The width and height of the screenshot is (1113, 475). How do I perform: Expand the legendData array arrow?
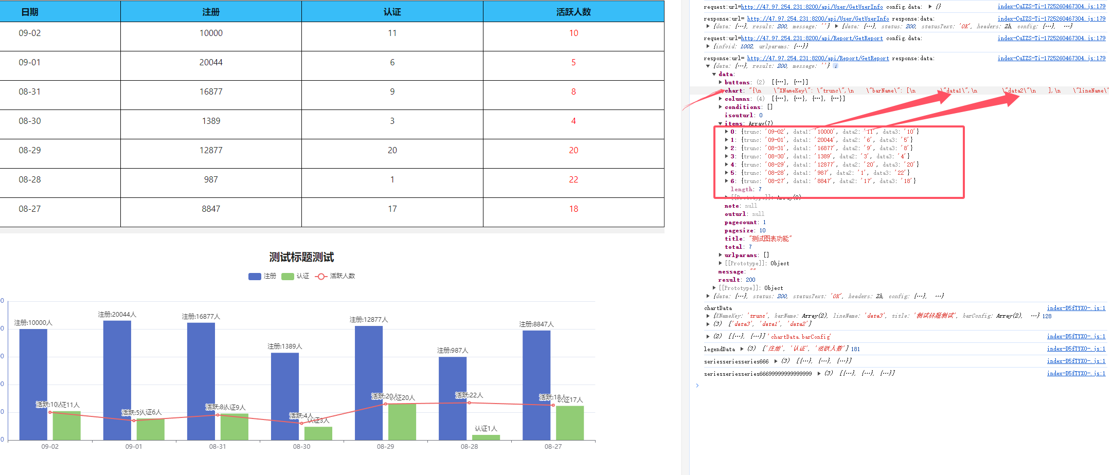tap(742, 349)
